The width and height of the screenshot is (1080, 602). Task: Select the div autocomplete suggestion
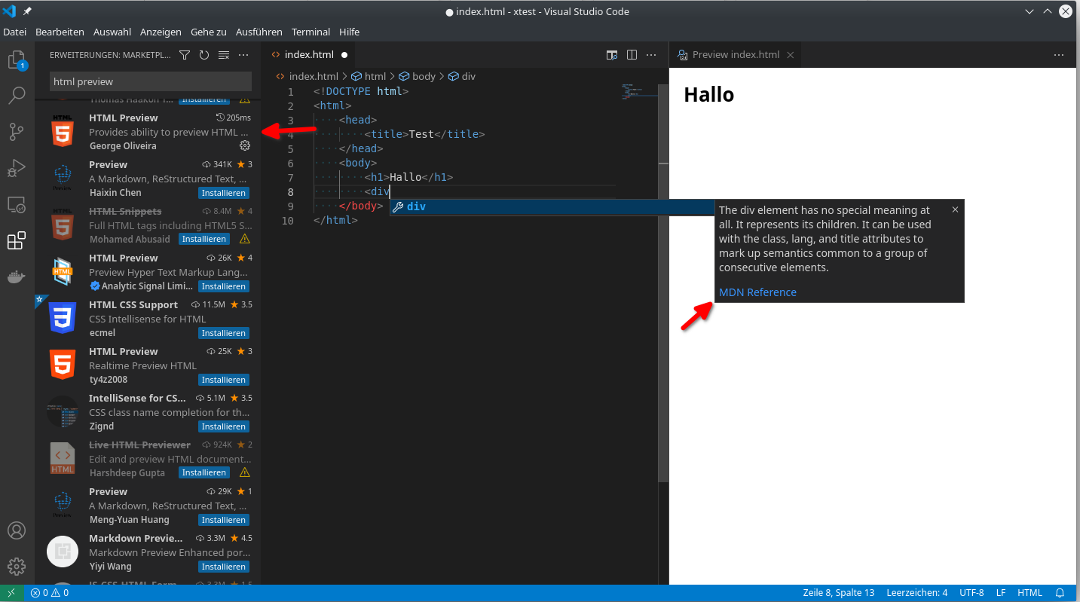click(552, 206)
